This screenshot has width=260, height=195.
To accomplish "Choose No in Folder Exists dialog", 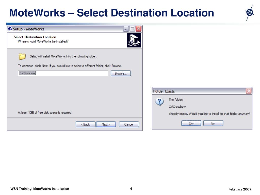I will pyautogui.click(x=213, y=123).
